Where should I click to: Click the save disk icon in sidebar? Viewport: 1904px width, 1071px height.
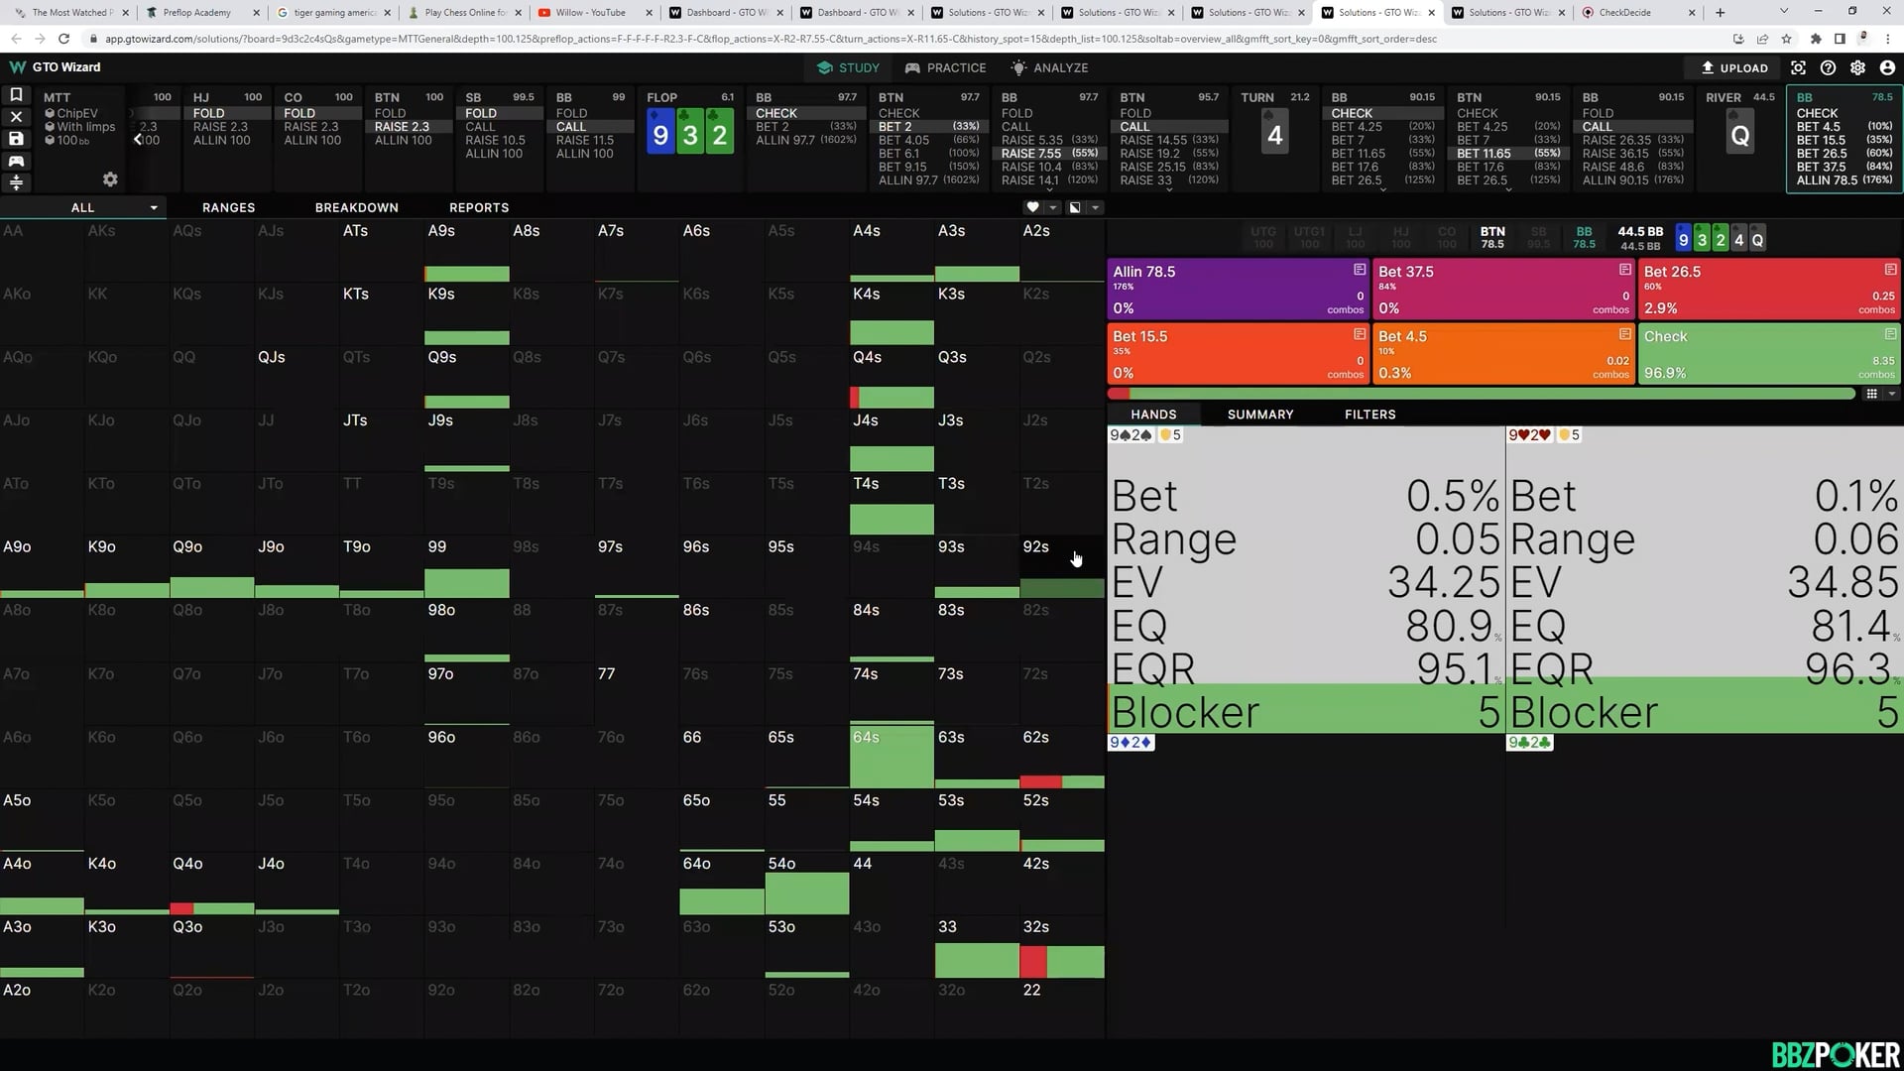[16, 139]
